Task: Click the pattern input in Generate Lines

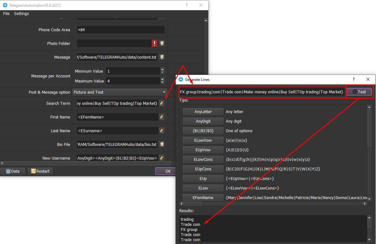Action: point(262,92)
